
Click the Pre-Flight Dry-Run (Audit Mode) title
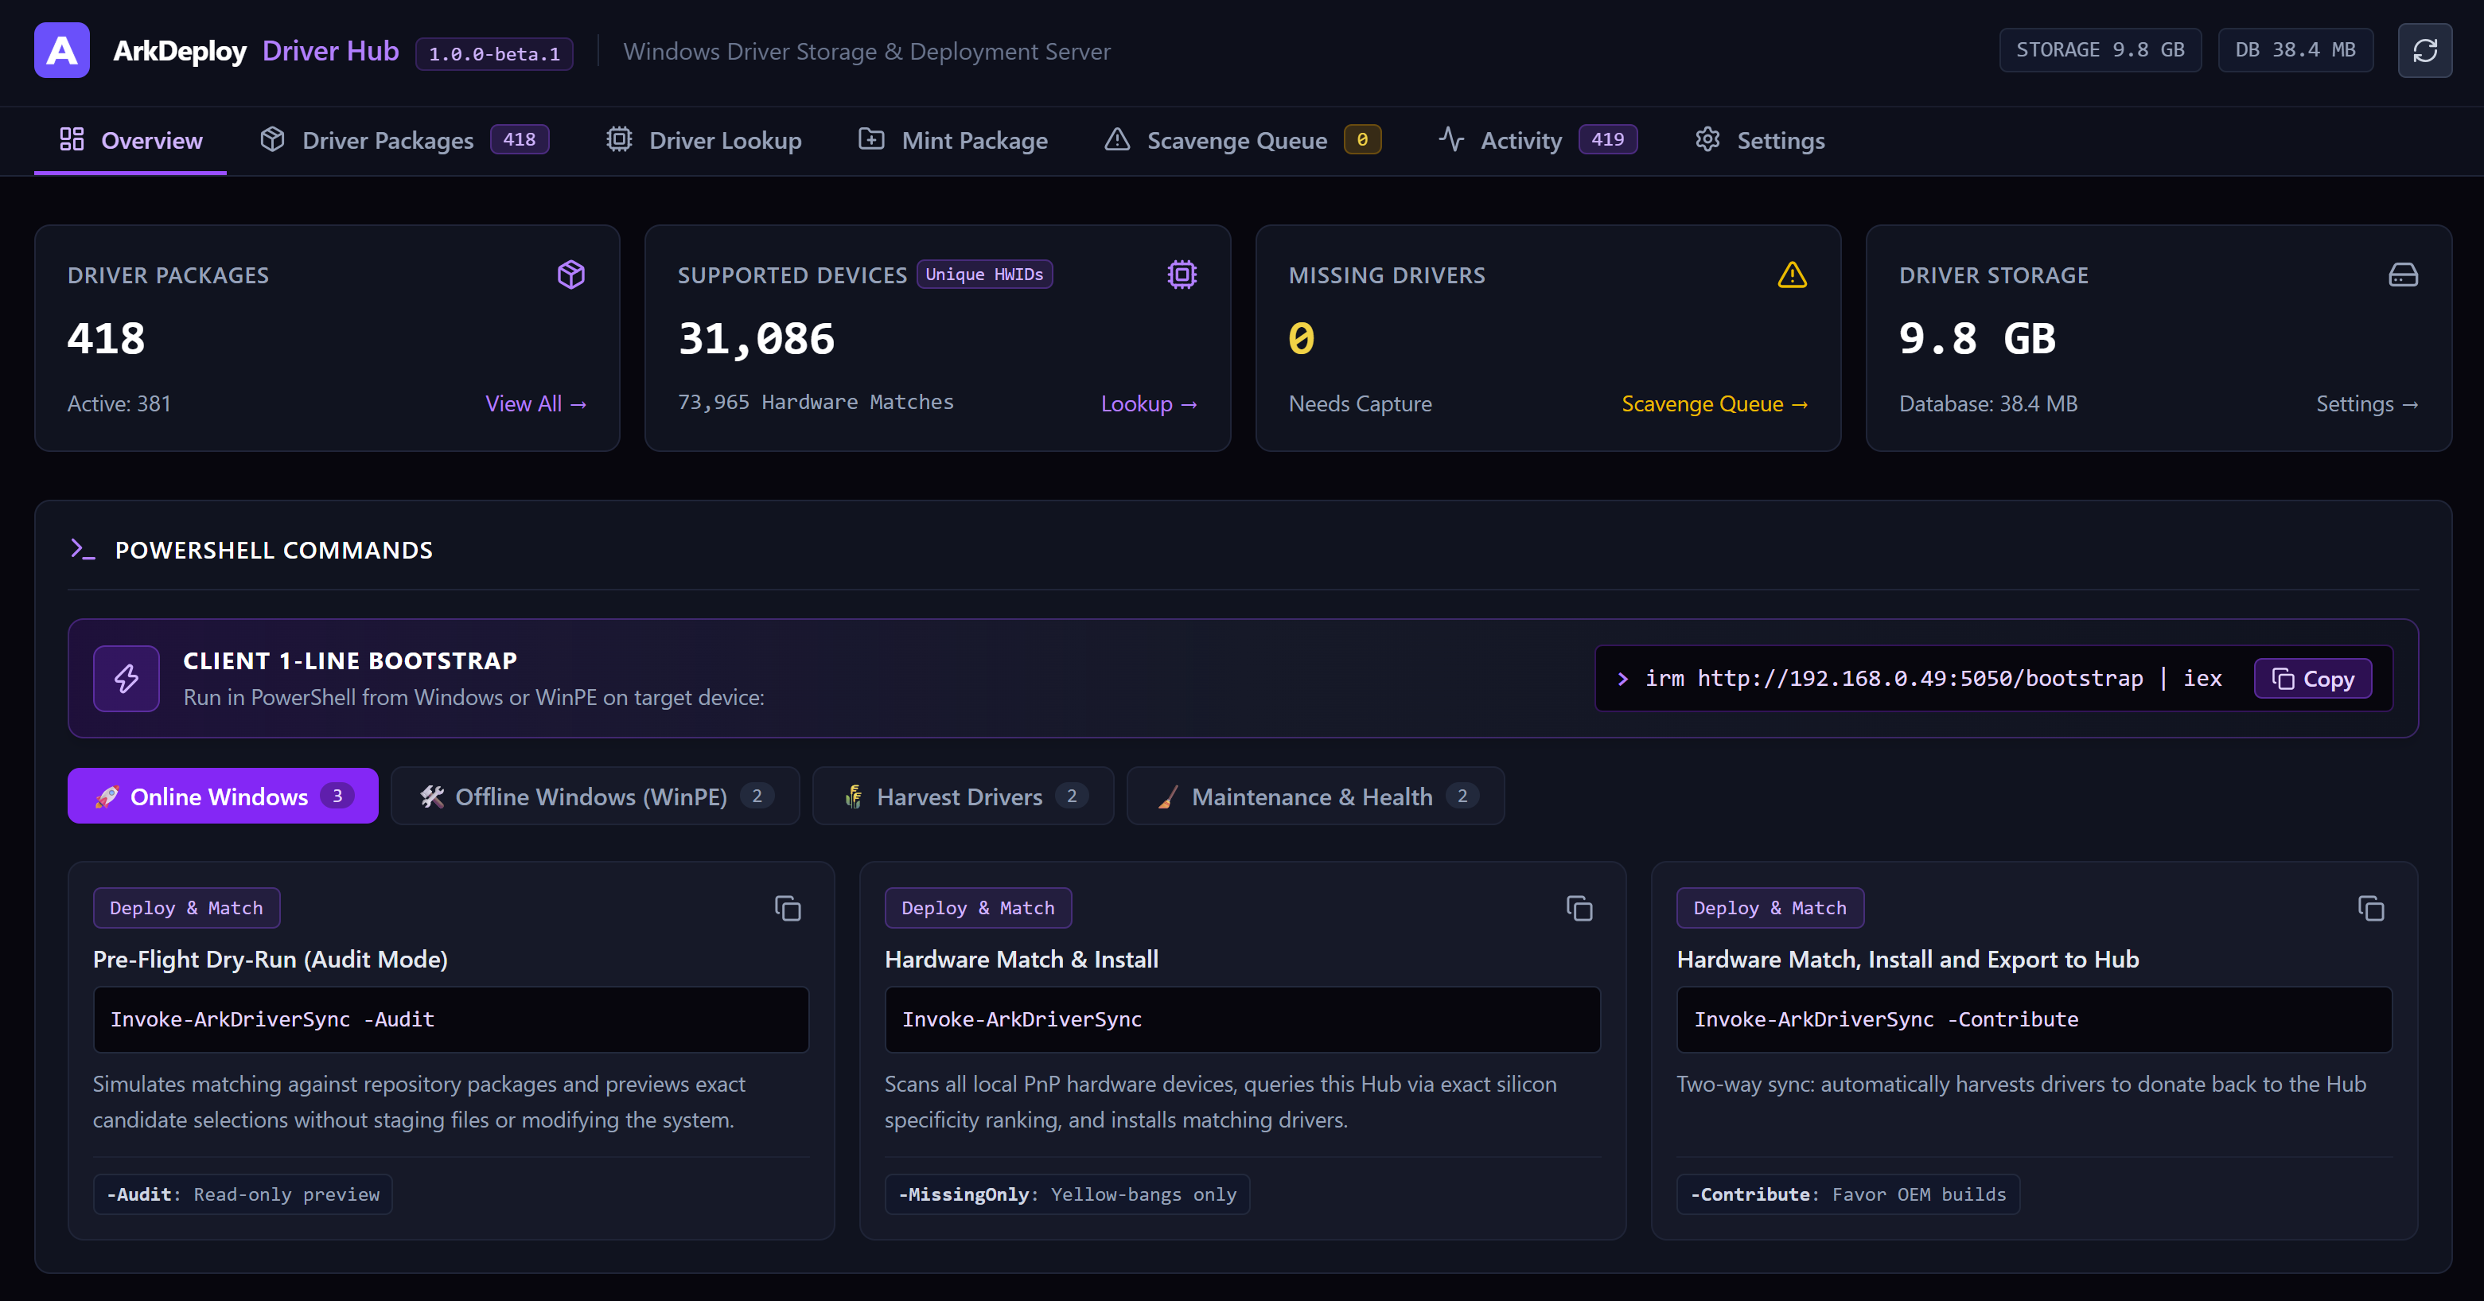click(x=270, y=960)
